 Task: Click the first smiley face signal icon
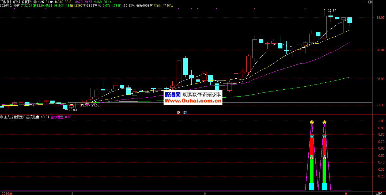coord(312,122)
